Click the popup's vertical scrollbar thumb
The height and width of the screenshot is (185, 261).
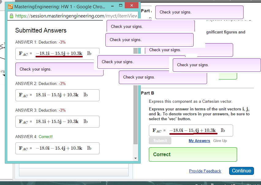coord(136,115)
